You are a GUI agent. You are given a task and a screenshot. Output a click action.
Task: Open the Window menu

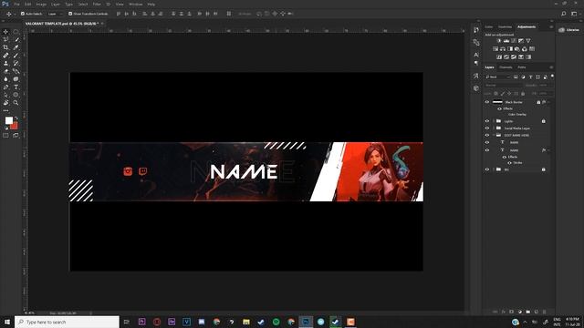click(x=136, y=4)
